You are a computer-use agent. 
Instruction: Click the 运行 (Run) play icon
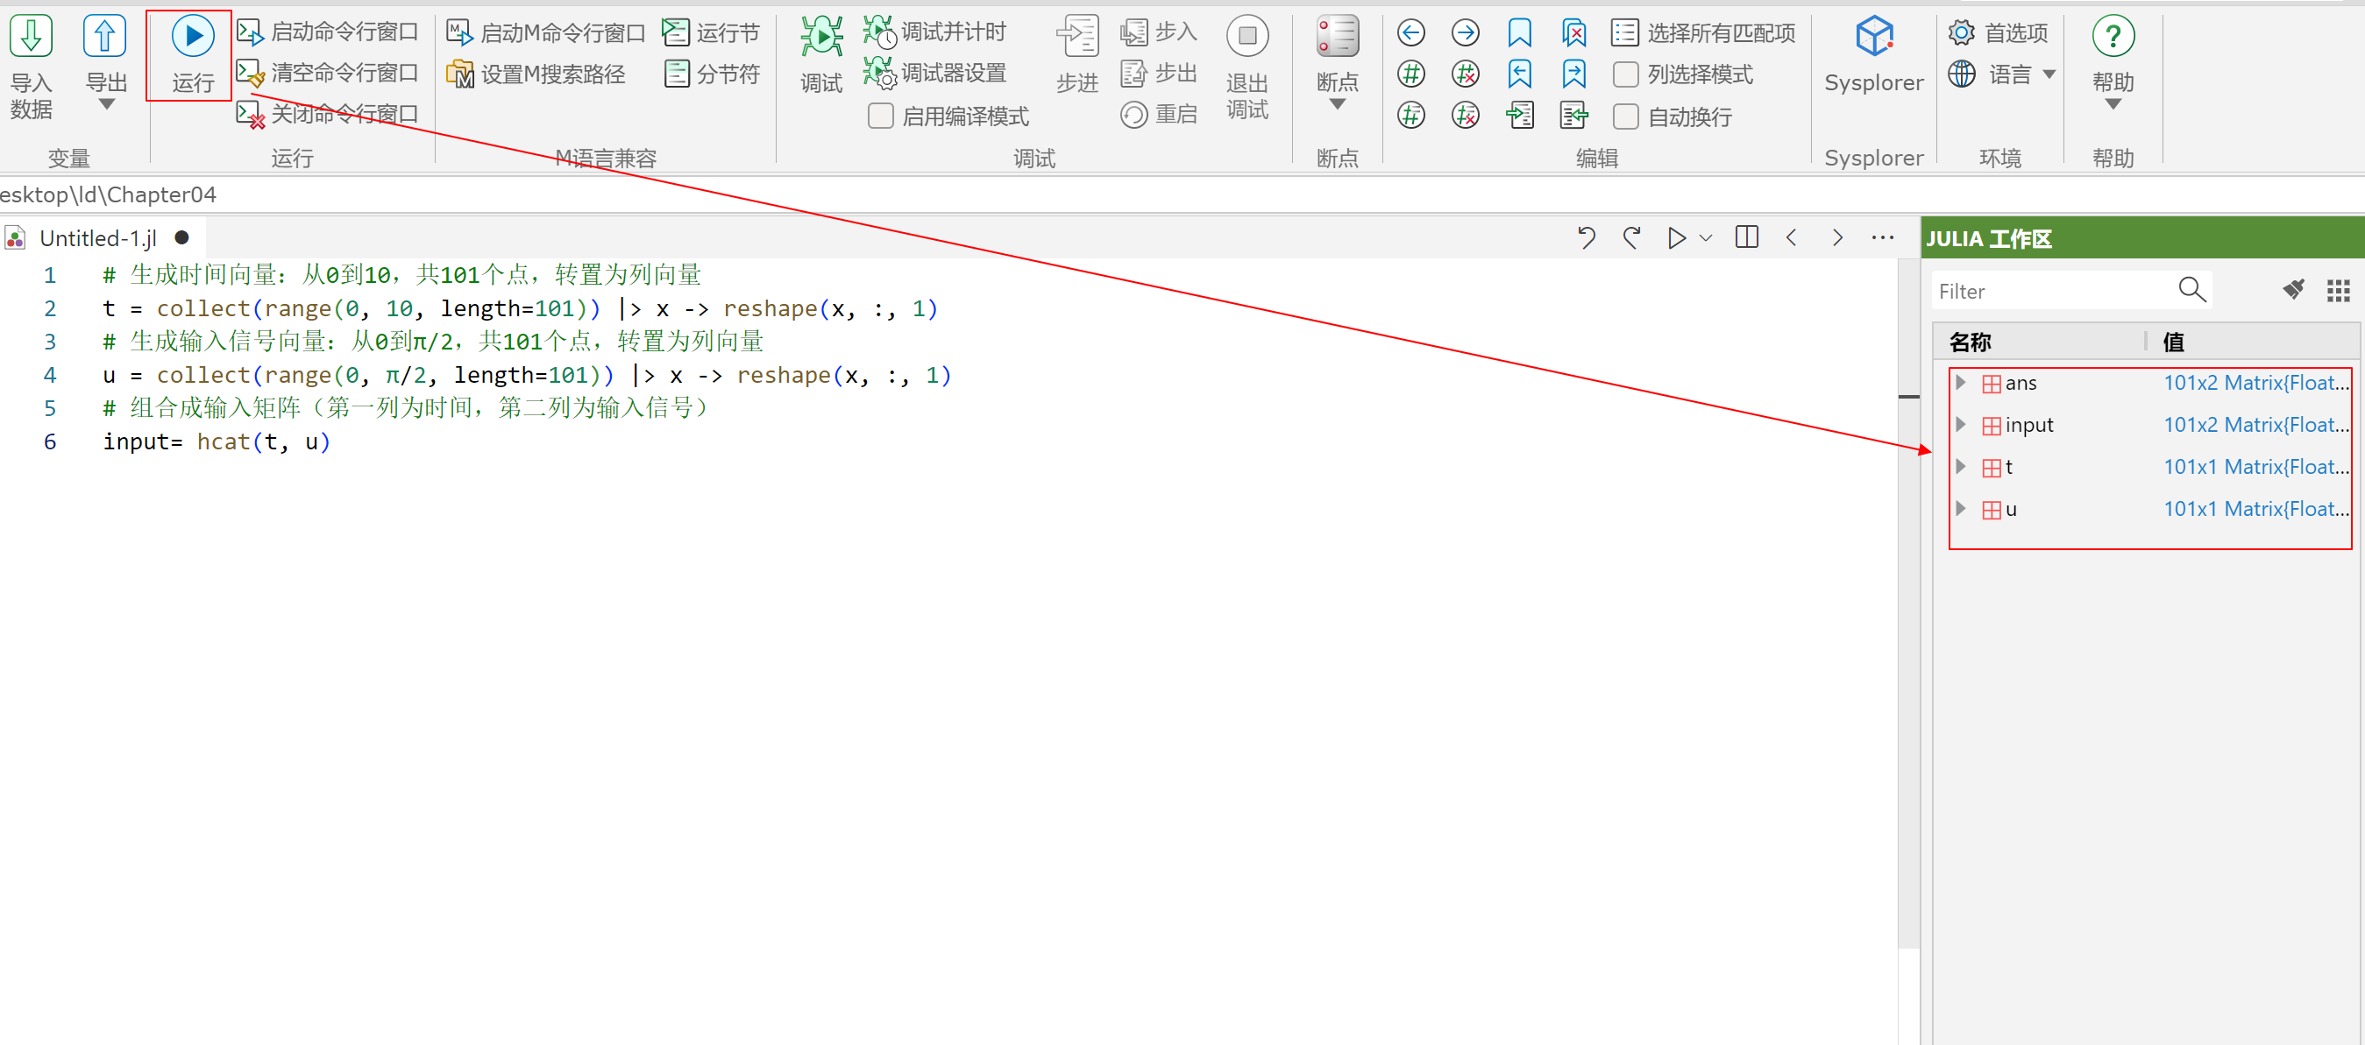pyautogui.click(x=192, y=37)
